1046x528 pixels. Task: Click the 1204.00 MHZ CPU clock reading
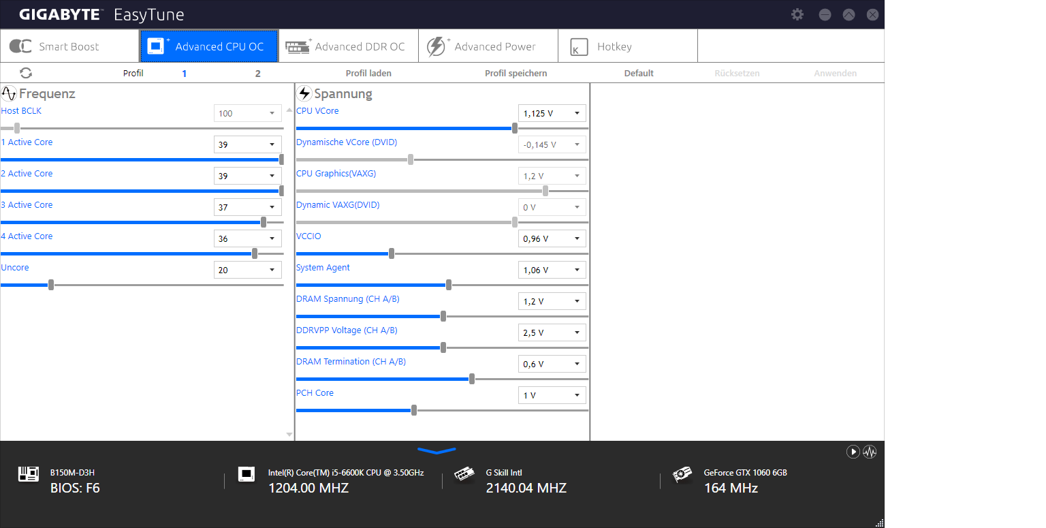(x=308, y=488)
